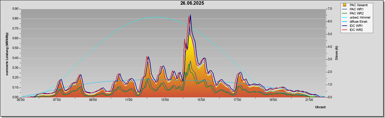Select the IDC WR2 legend entry
This screenshot has width=385, height=118.
tap(357, 30)
